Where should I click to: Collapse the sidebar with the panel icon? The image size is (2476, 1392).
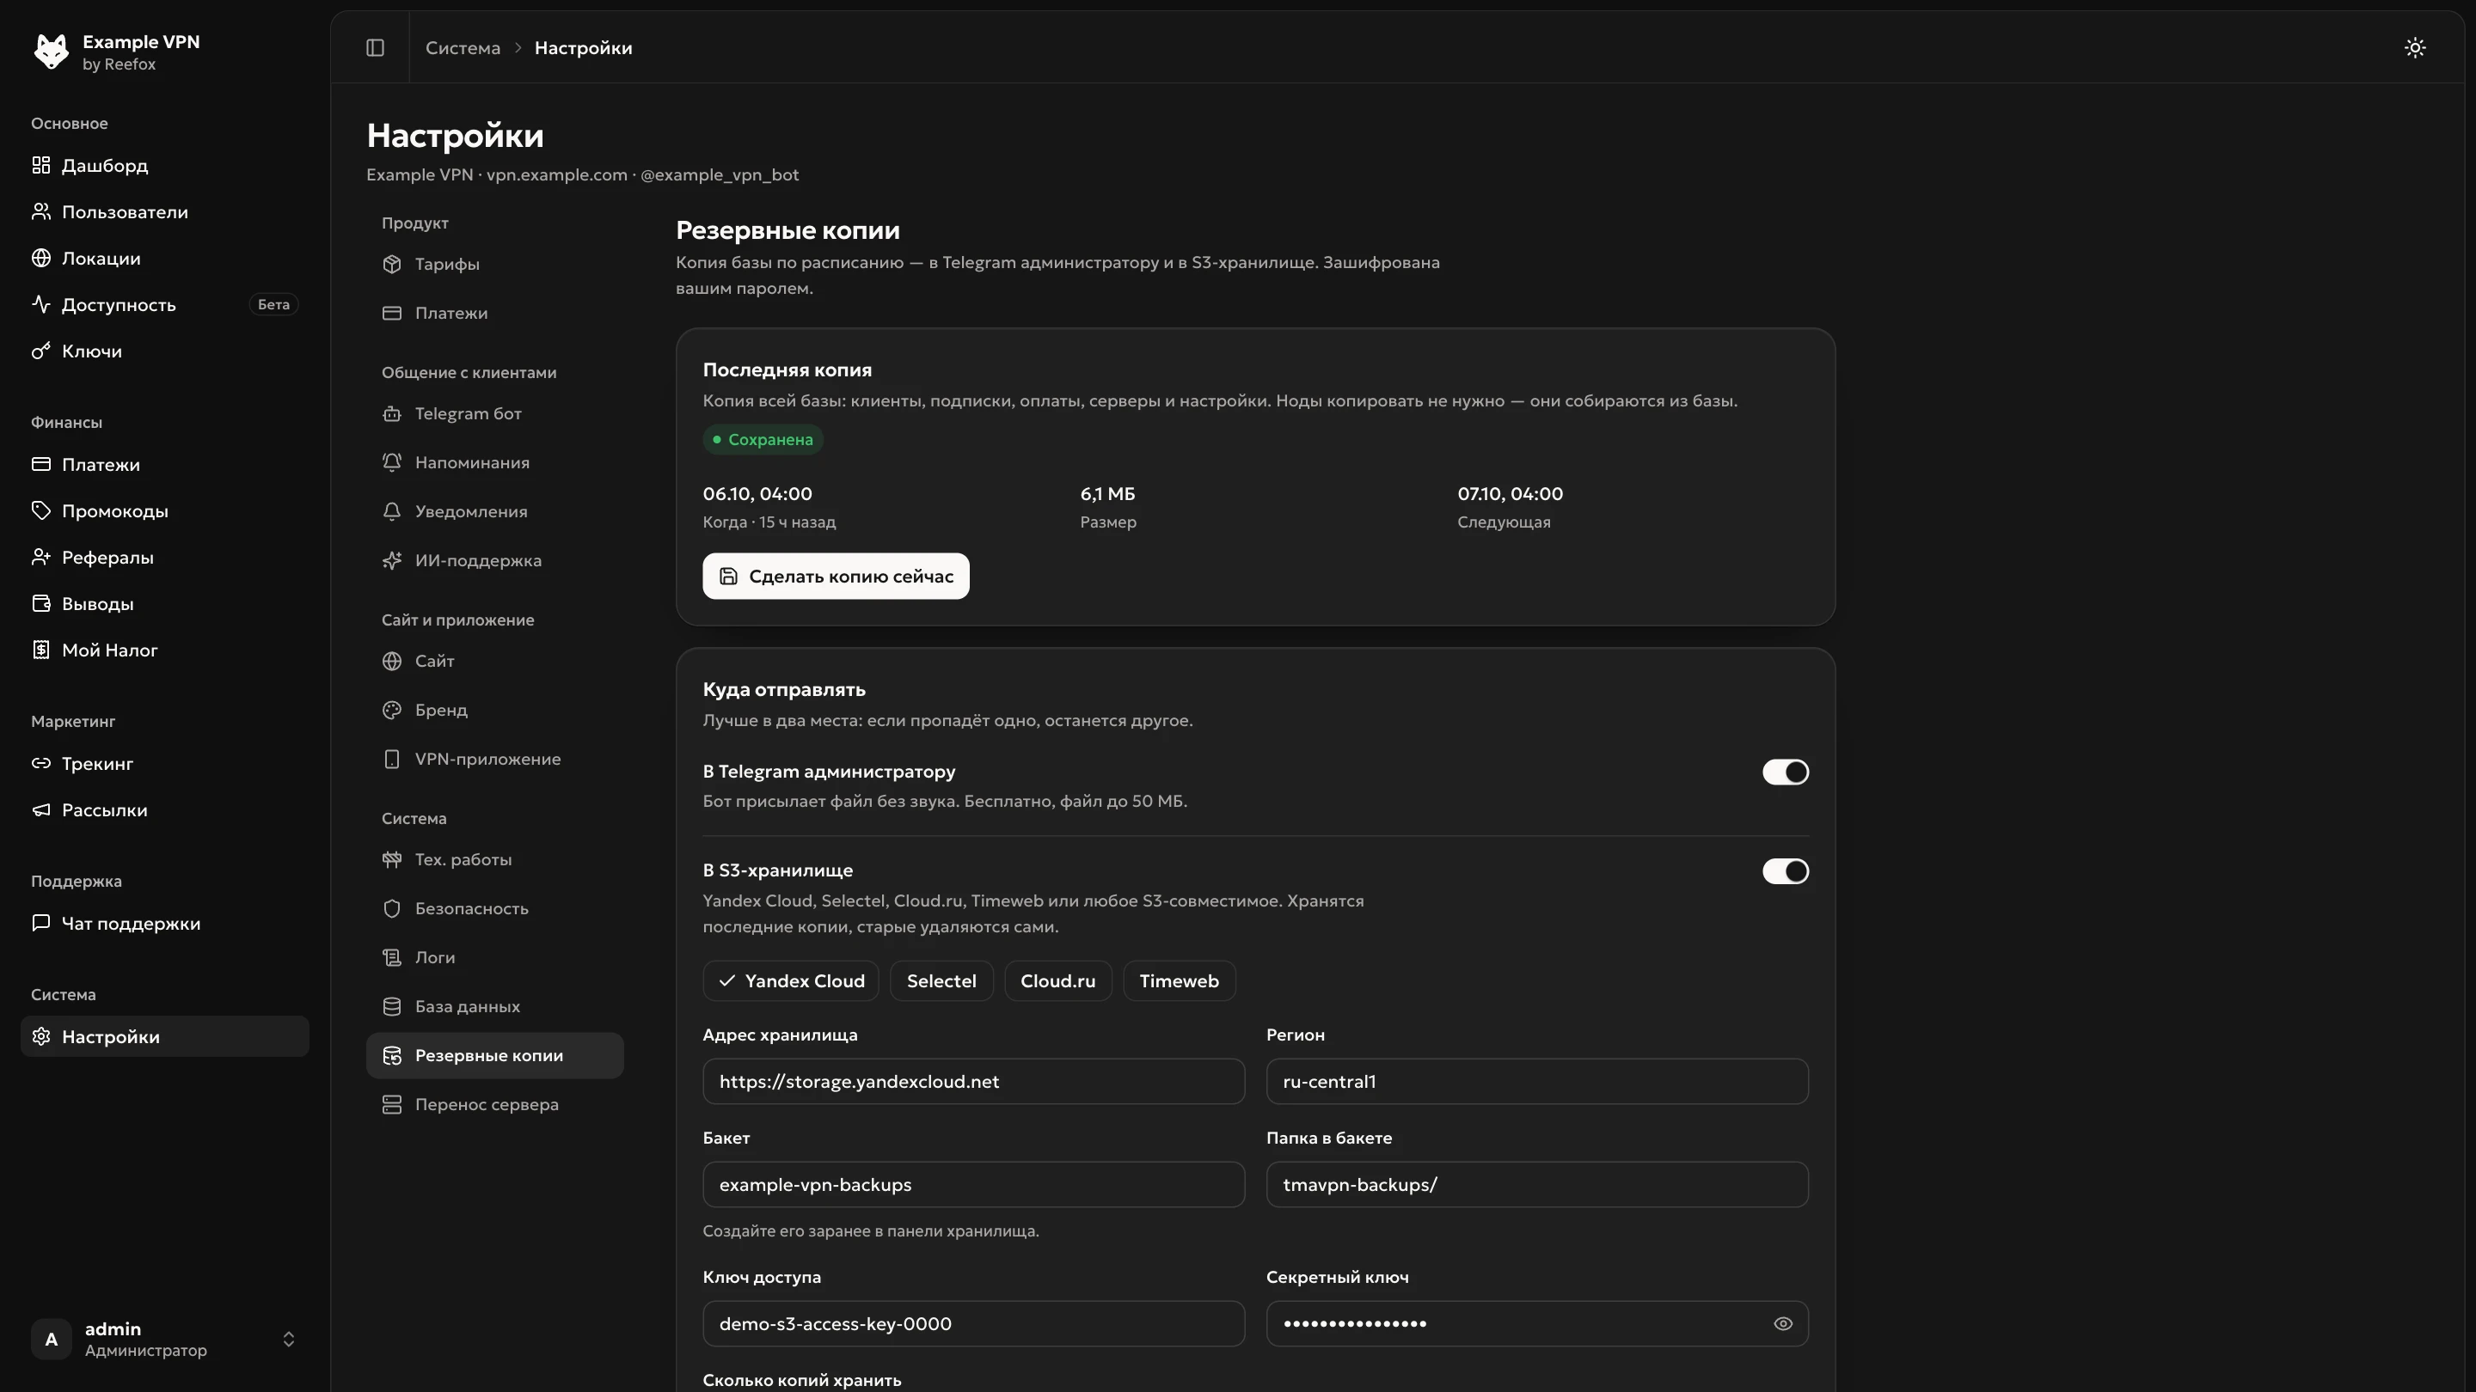pos(375,47)
